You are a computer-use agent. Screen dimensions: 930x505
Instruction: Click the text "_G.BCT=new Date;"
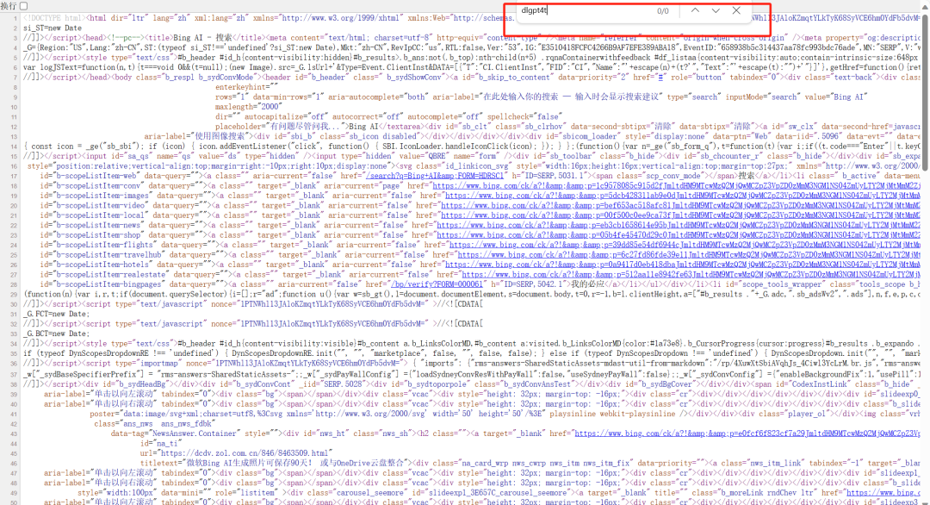click(x=57, y=334)
